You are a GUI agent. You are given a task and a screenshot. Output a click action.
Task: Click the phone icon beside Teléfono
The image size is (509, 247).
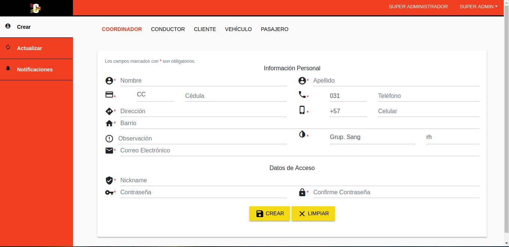pos(302,95)
